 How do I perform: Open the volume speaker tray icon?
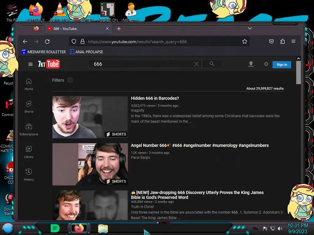tap(280, 228)
